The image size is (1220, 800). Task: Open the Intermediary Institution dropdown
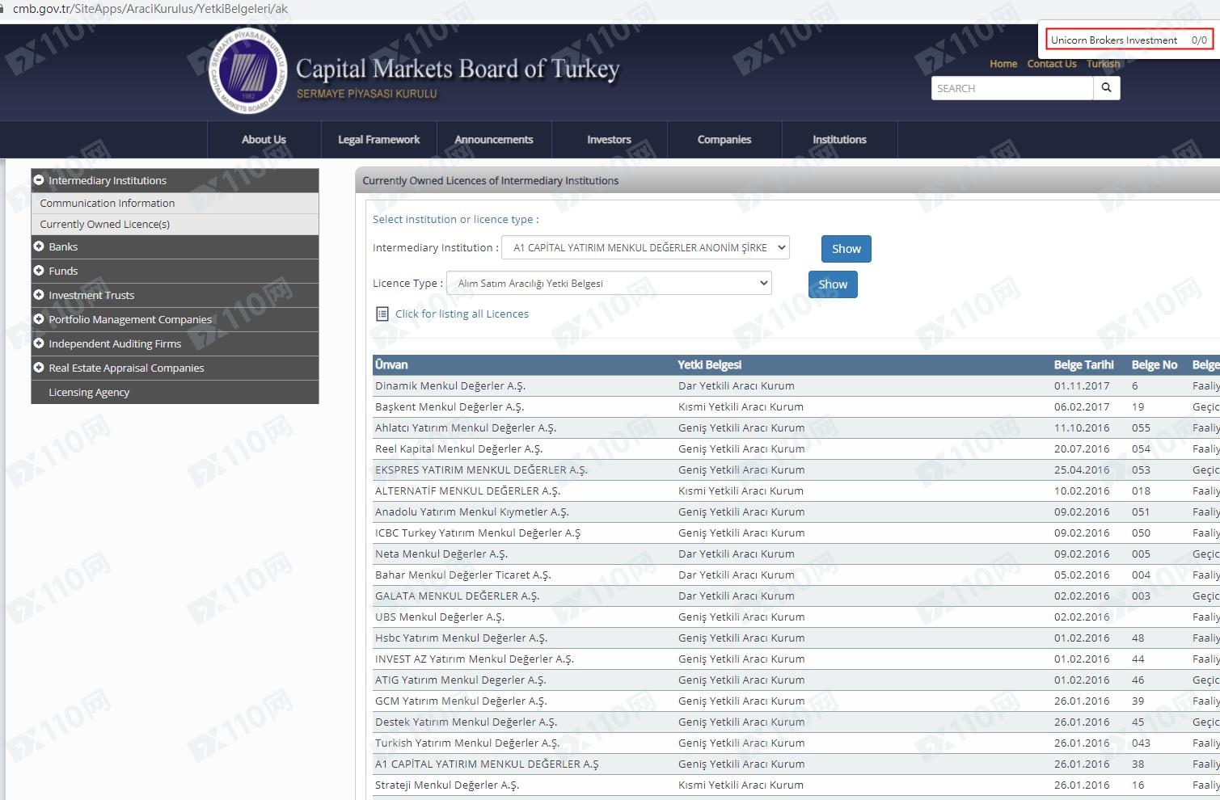(x=645, y=248)
